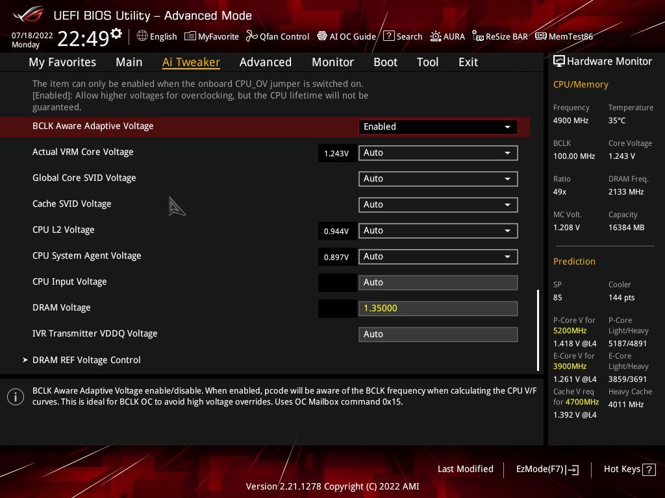Click the 0.944V L2 readout box
Image resolution: width=665 pixels, height=498 pixels.
(337, 231)
